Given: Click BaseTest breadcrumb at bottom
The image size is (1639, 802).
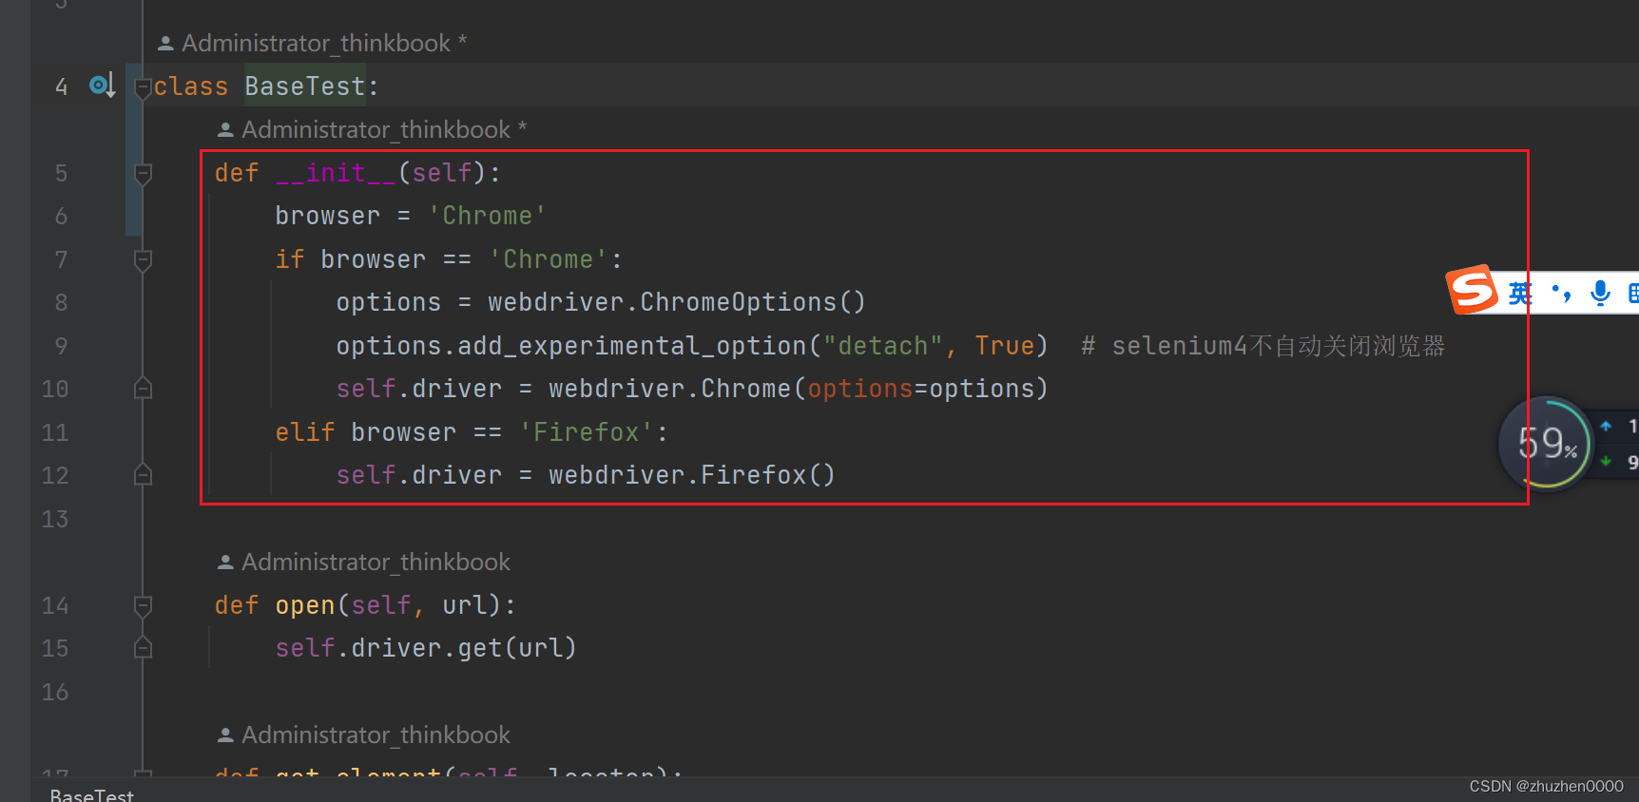Looking at the screenshot, I should point(92,794).
